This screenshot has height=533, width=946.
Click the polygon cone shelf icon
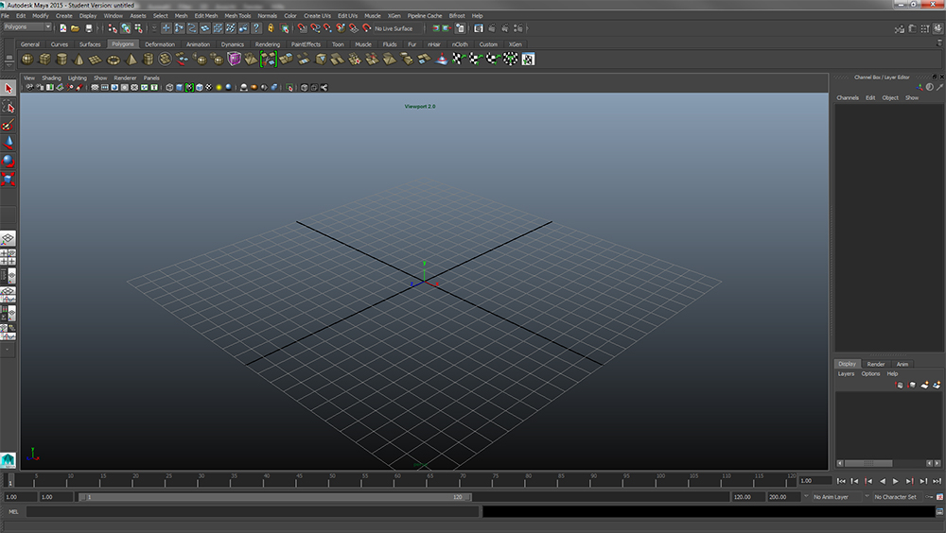pos(79,60)
